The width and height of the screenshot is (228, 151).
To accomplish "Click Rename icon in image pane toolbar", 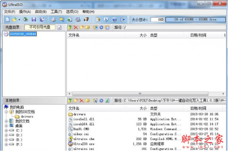I will (x=87, y=27).
